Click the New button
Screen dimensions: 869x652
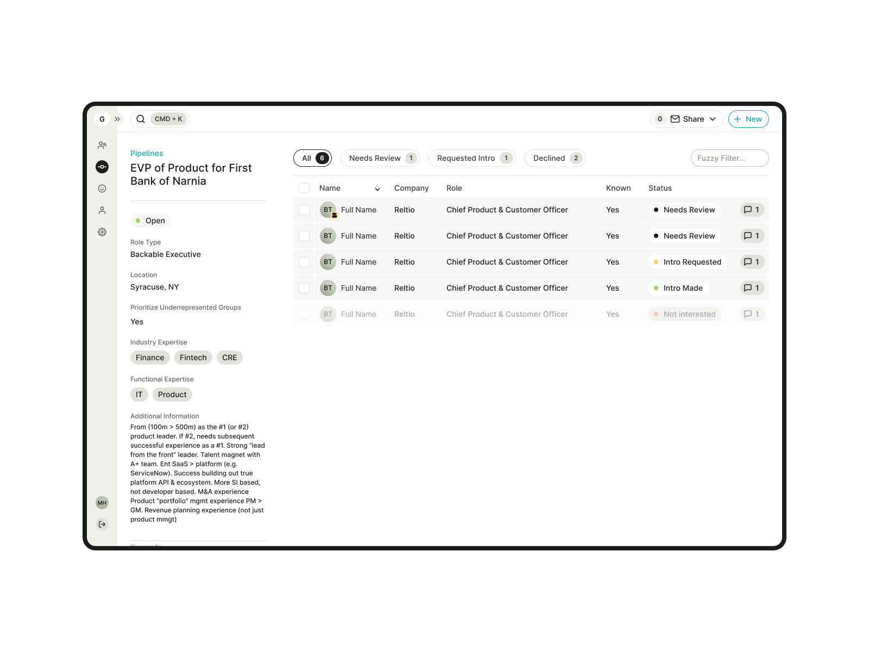[x=748, y=118]
